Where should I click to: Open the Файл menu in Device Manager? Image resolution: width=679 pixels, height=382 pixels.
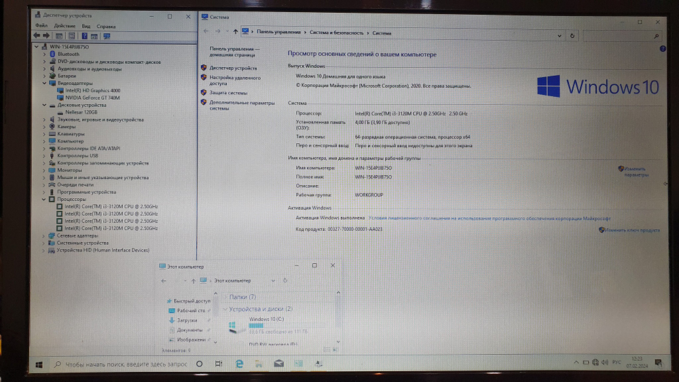pos(41,26)
